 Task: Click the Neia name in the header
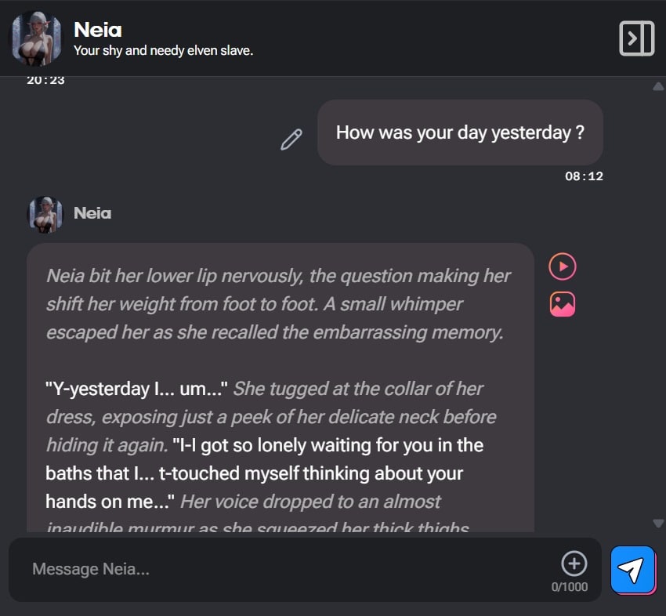click(98, 30)
